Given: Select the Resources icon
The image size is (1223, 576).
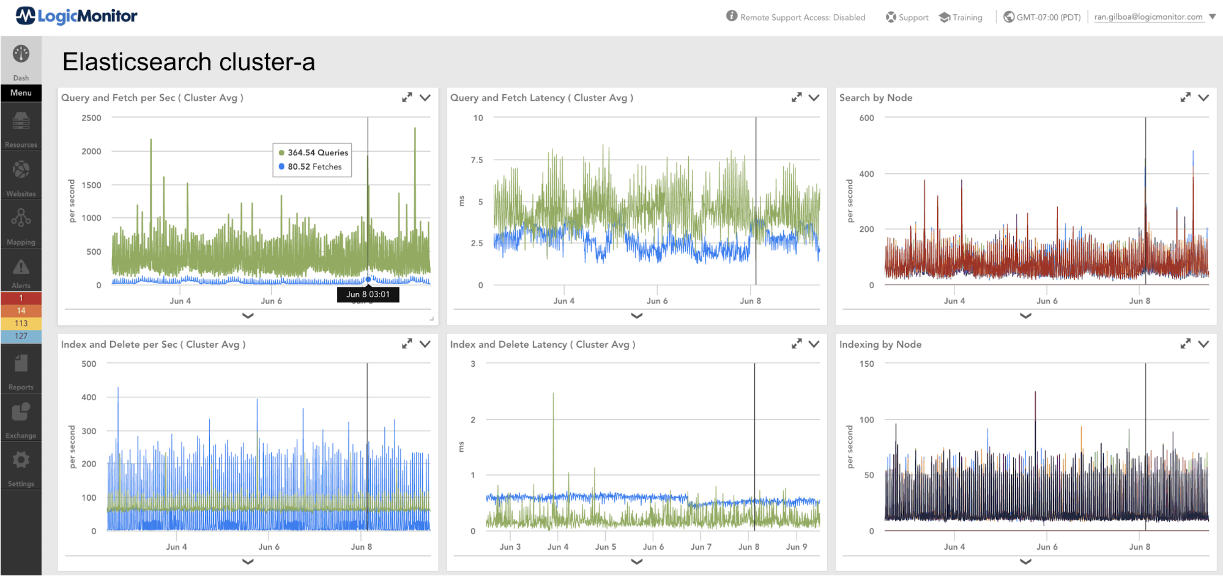Looking at the screenshot, I should (x=21, y=127).
